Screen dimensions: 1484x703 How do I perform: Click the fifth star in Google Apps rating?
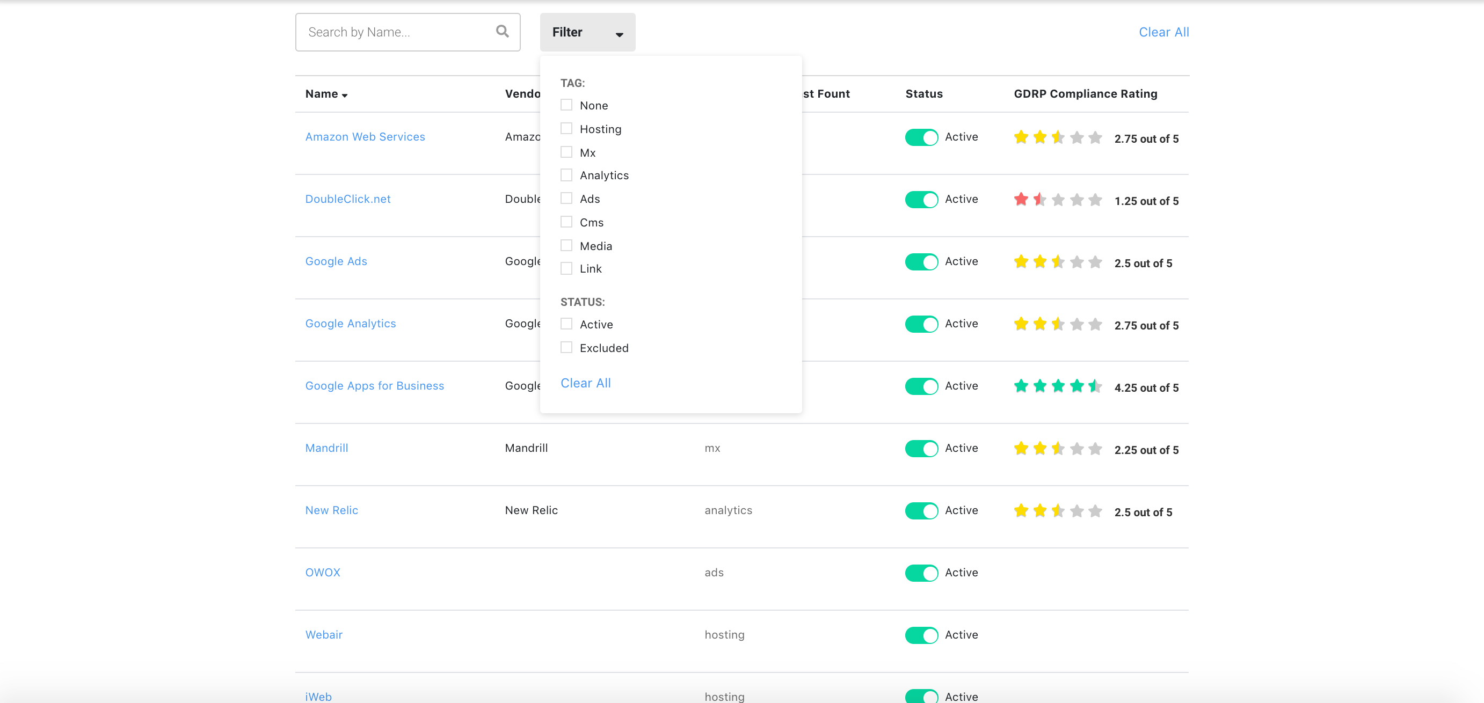pos(1095,386)
